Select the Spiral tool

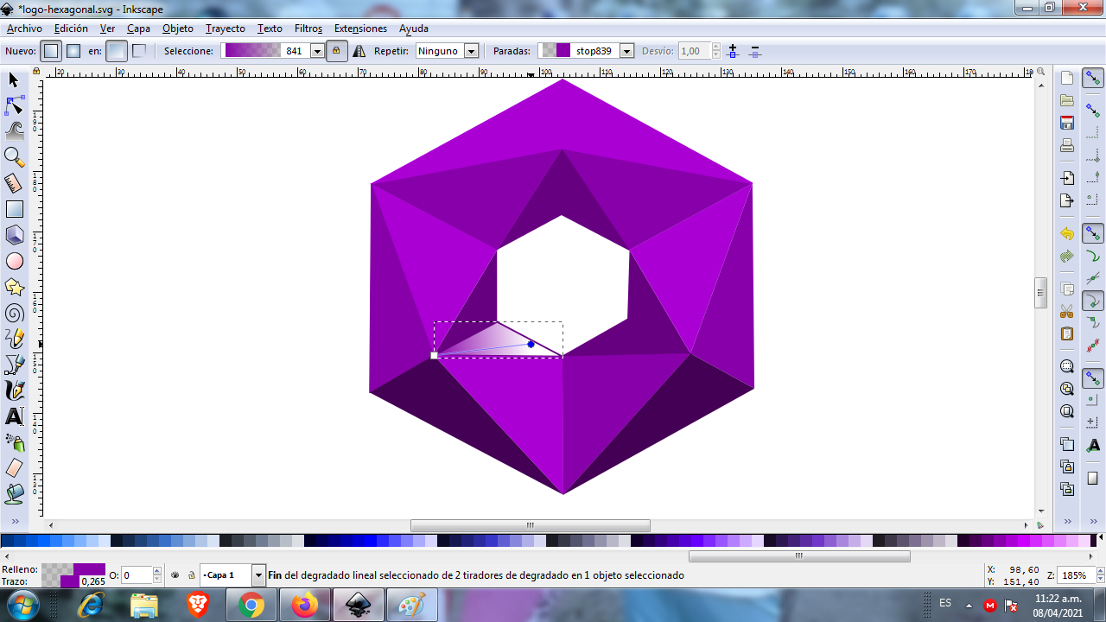(x=14, y=313)
